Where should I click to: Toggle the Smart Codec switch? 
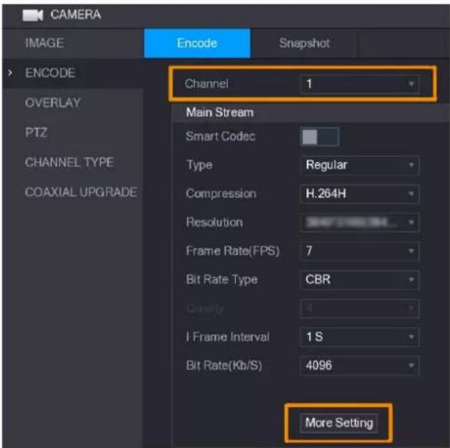click(x=319, y=137)
